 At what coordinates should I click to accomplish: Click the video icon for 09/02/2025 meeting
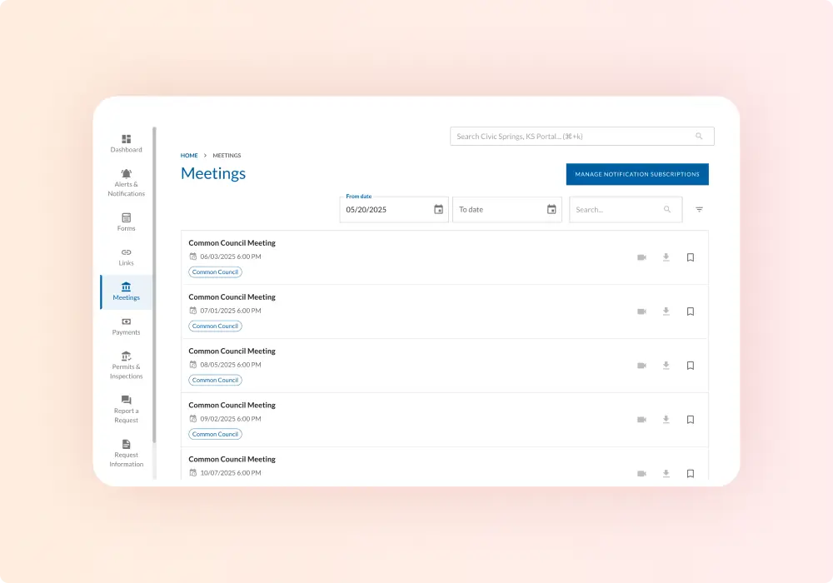pos(641,420)
